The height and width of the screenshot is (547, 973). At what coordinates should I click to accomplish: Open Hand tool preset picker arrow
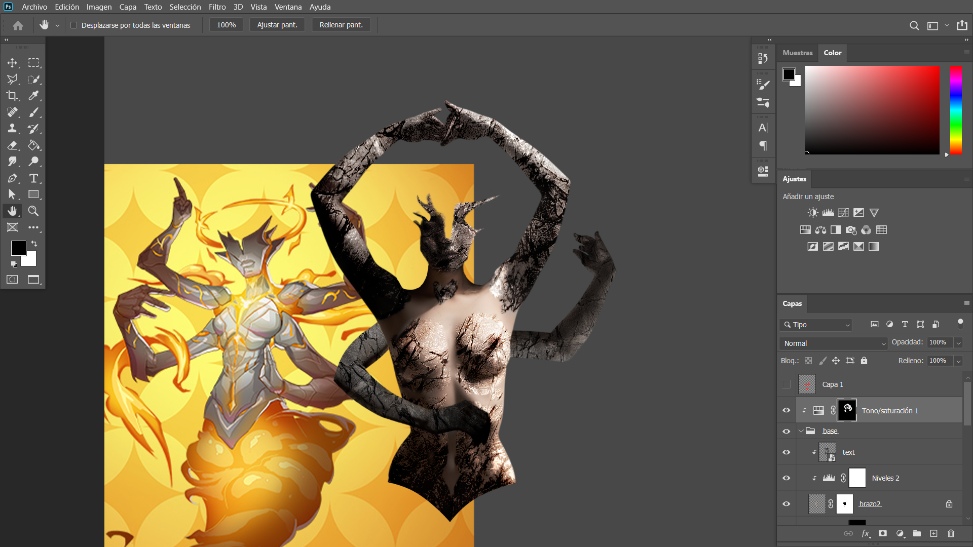(57, 25)
